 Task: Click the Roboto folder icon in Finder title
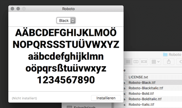(x=165, y=54)
